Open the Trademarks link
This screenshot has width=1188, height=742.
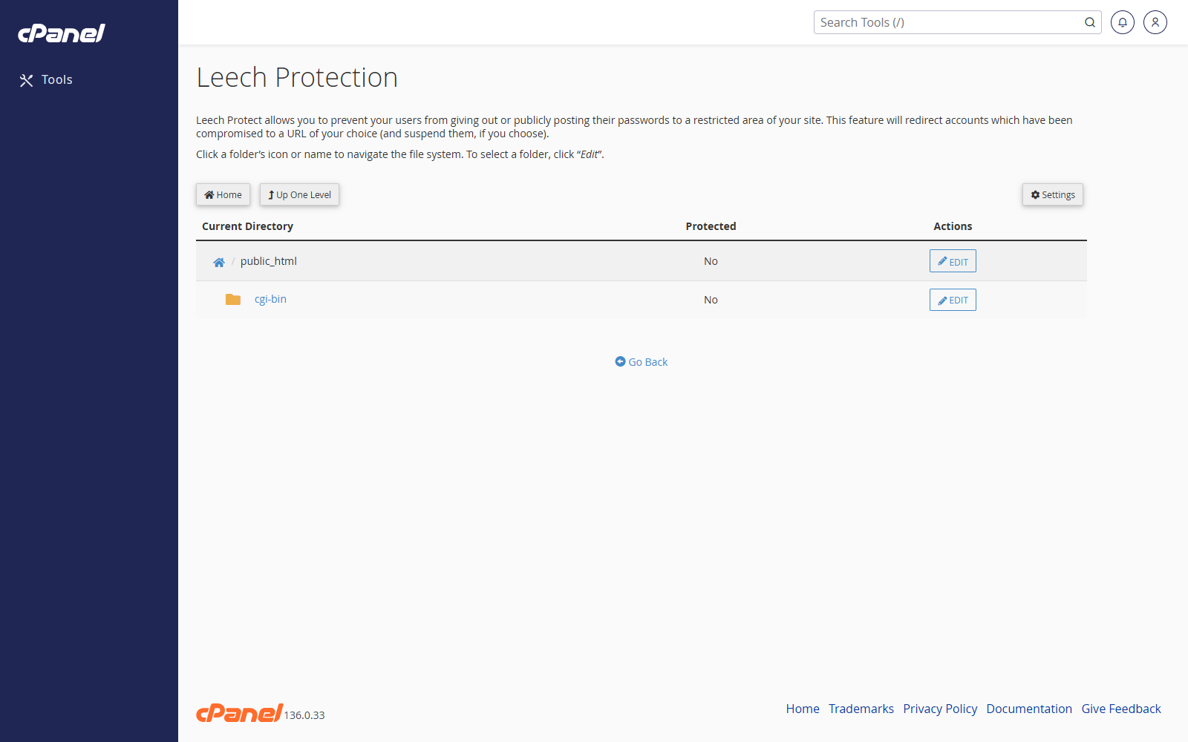click(861, 709)
